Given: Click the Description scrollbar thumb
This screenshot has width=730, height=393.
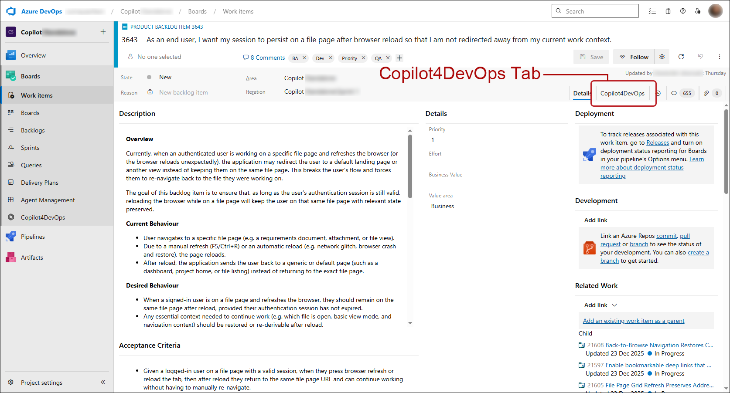Looking at the screenshot, I should click(410, 166).
